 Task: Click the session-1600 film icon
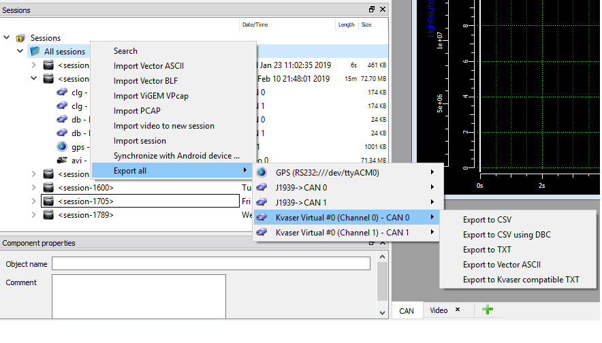pos(48,188)
